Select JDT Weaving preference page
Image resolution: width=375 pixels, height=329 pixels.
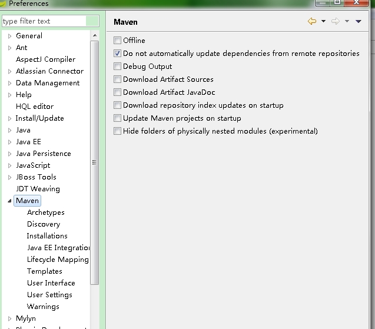38,189
